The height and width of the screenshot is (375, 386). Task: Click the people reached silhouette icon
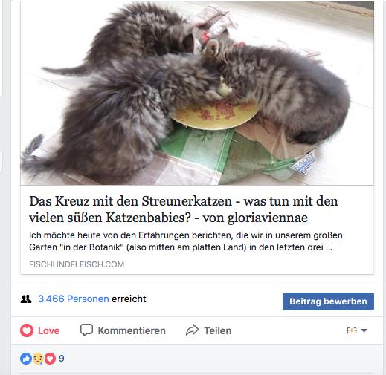coord(26,299)
